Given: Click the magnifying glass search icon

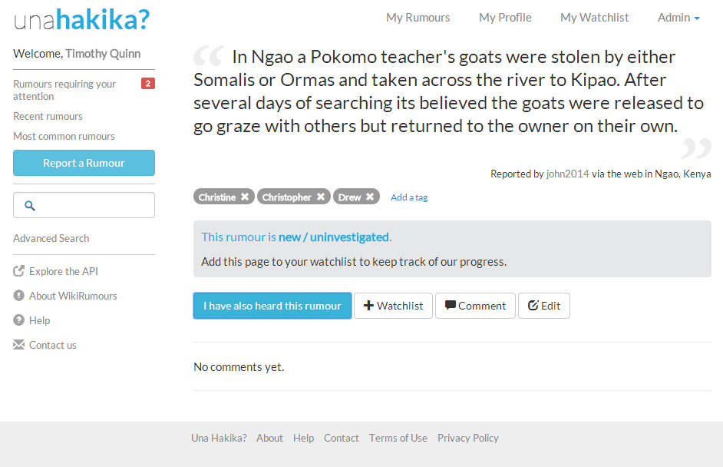Looking at the screenshot, I should (x=30, y=205).
